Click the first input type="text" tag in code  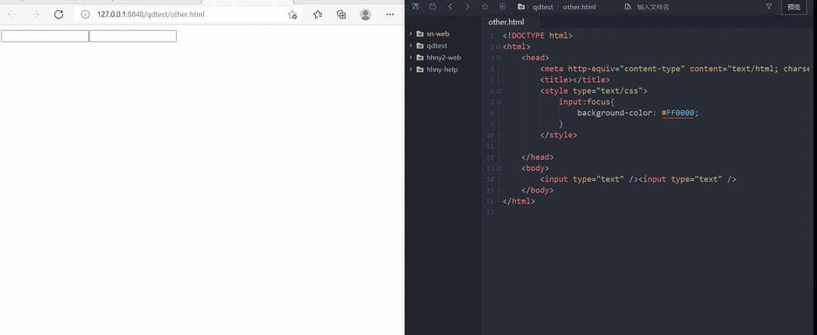(589, 179)
